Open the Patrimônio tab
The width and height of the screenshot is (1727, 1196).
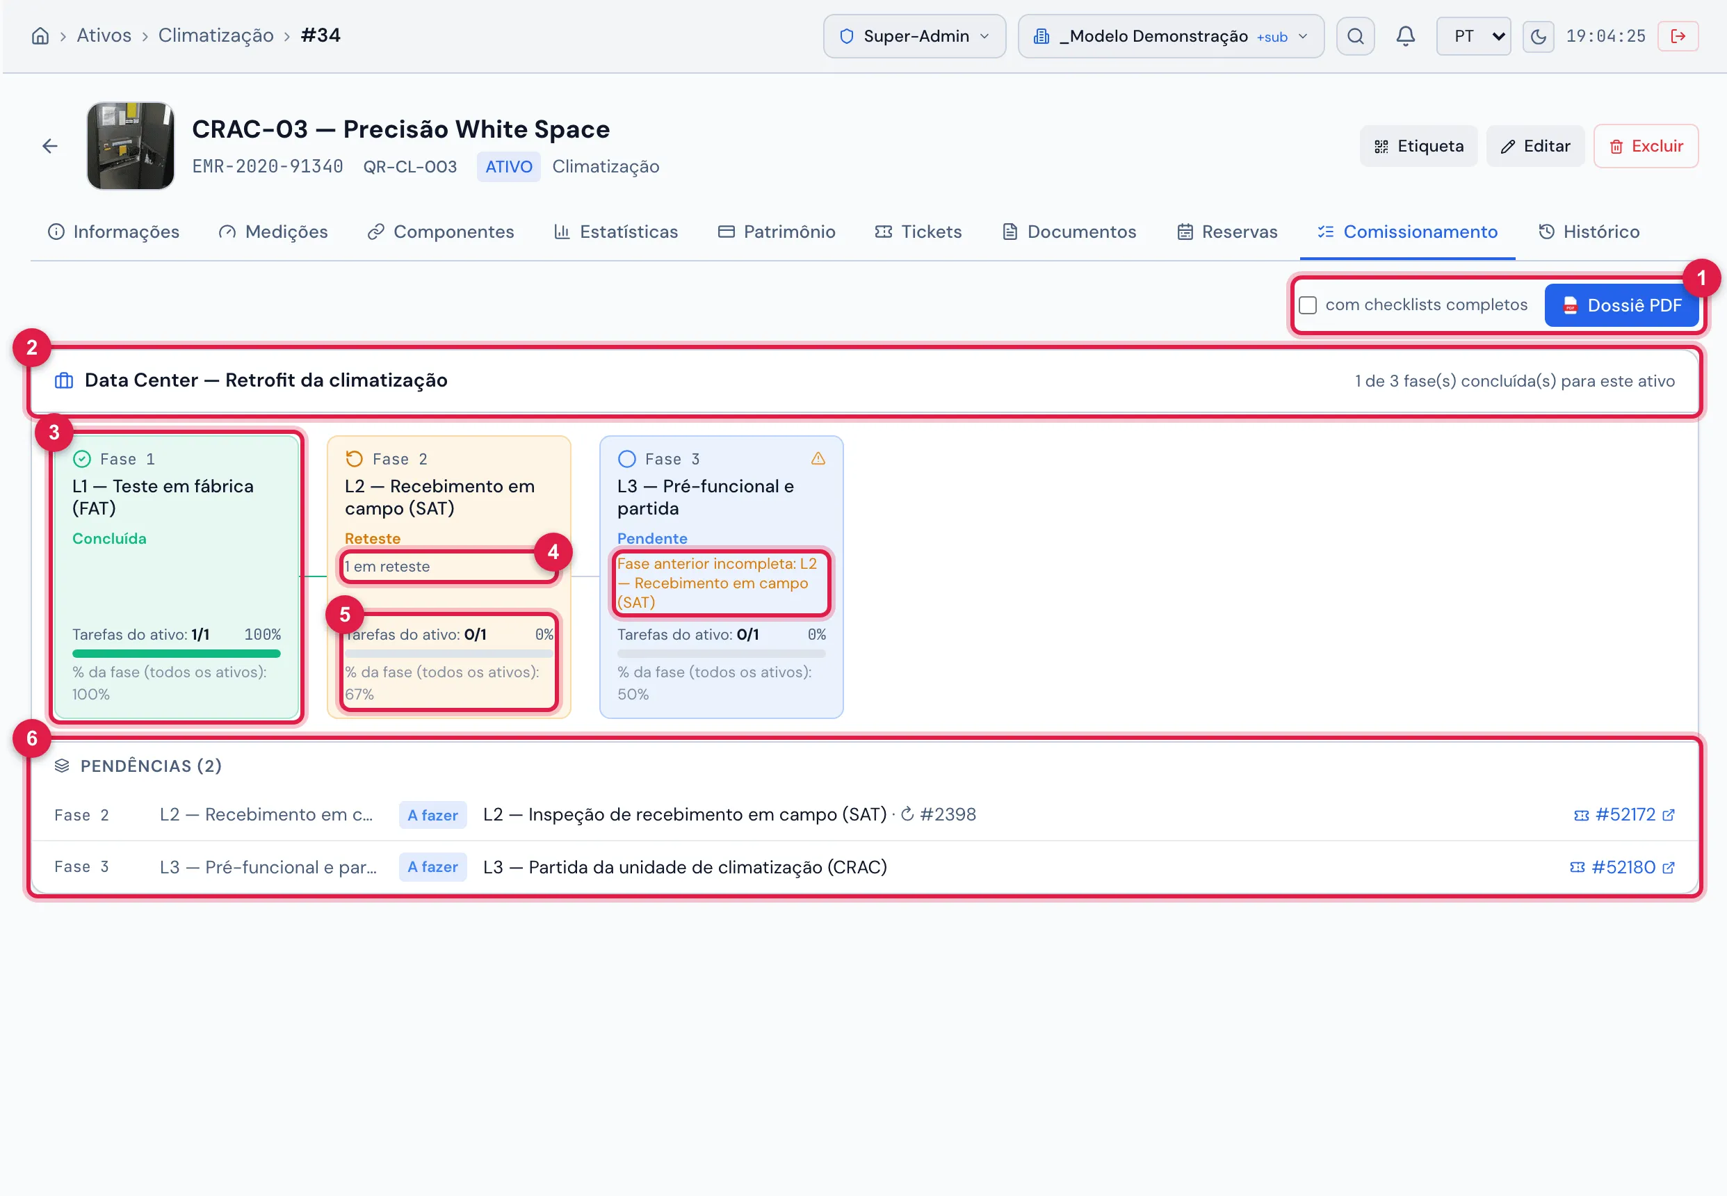(x=776, y=232)
